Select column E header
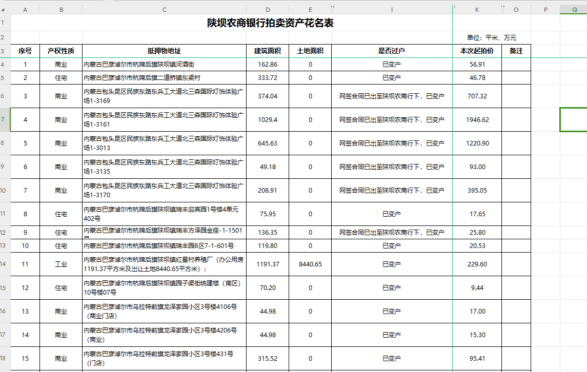 310,10
